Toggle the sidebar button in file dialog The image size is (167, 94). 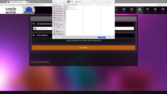[55, 2]
